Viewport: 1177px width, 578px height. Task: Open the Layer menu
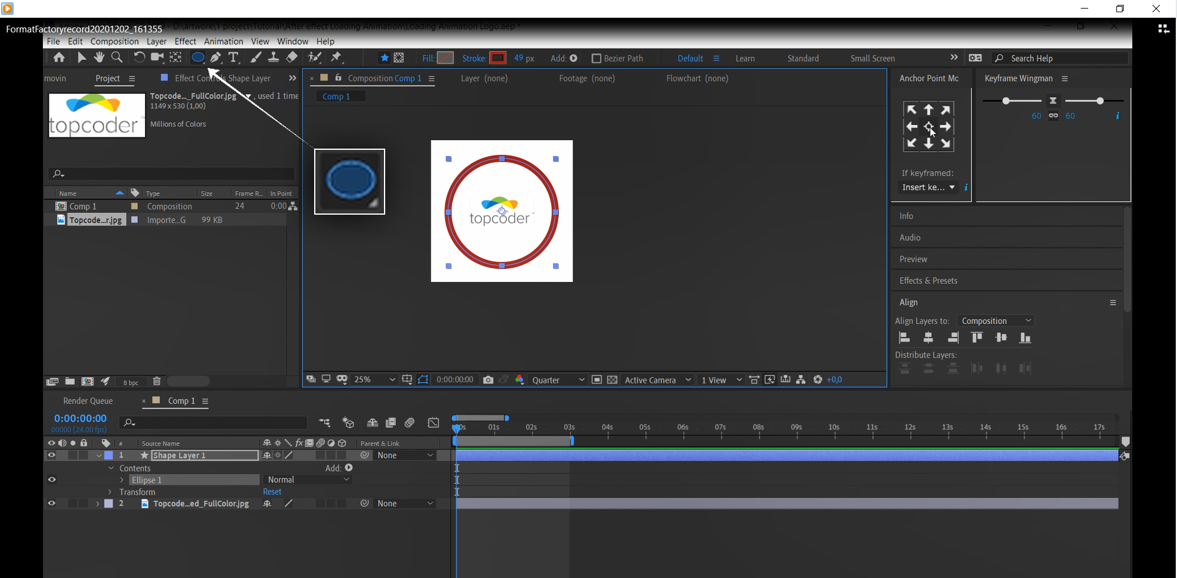[156, 42]
